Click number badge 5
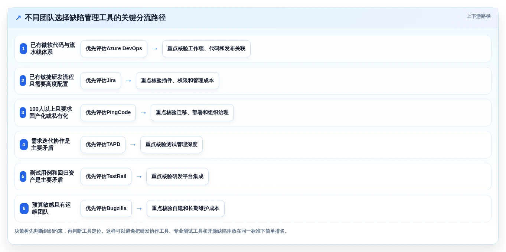Viewport: 506px width, 252px height. 23,177
